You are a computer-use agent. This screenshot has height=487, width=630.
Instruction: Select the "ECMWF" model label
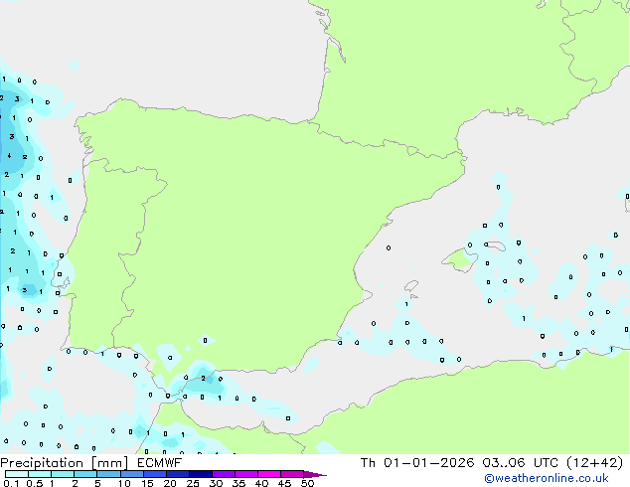point(160,463)
